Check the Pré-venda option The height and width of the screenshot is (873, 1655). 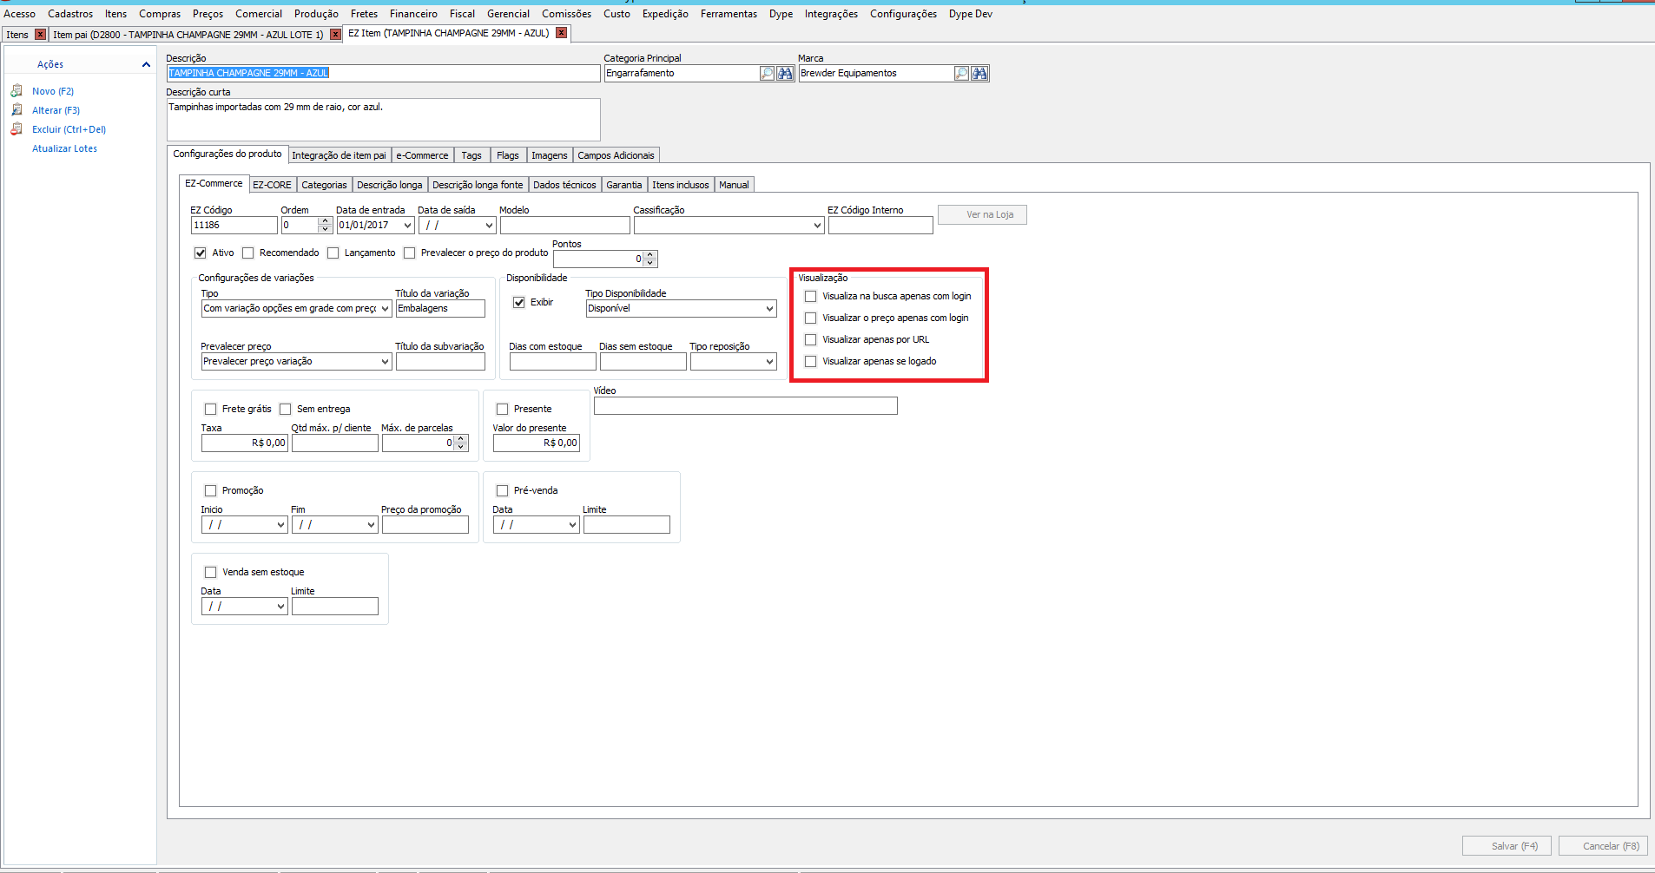tap(502, 490)
